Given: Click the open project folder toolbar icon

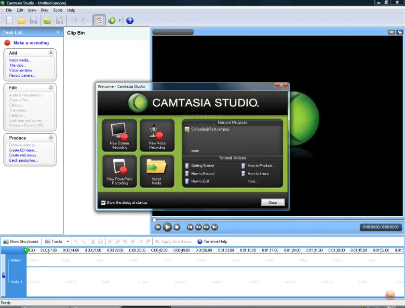Looking at the screenshot, I should 21,20.
